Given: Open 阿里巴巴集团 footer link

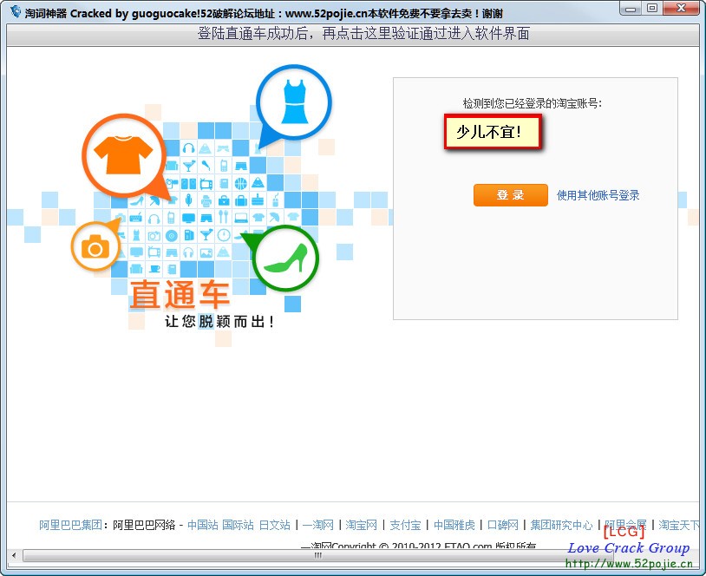Looking at the screenshot, I should coord(70,525).
